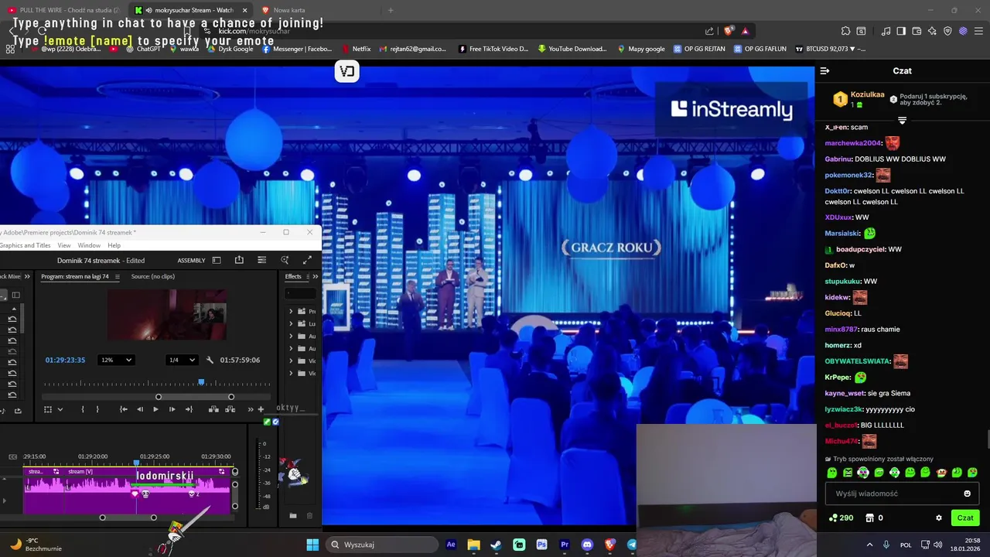Click the Lift button in program monitor
The image size is (990, 557).
pyautogui.click(x=213, y=409)
